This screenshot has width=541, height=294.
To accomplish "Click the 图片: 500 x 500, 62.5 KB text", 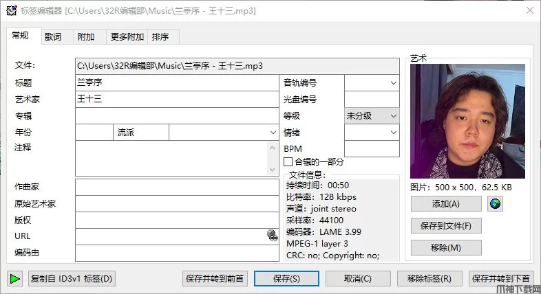I will 461,188.
